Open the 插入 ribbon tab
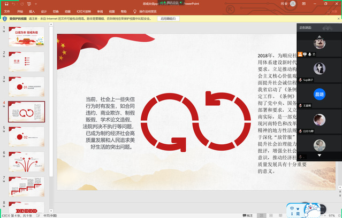342x218 pixels. [32, 11]
